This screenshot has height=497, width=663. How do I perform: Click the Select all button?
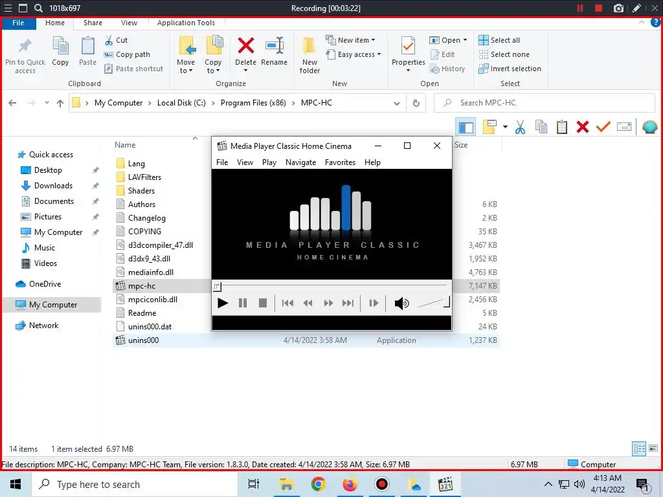[x=499, y=40]
